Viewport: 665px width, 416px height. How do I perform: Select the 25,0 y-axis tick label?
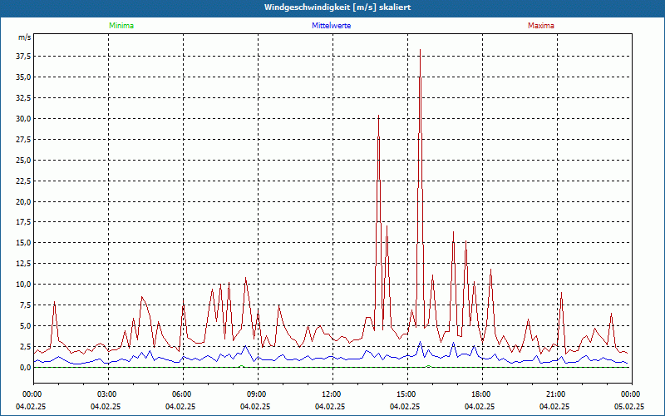click(x=23, y=160)
